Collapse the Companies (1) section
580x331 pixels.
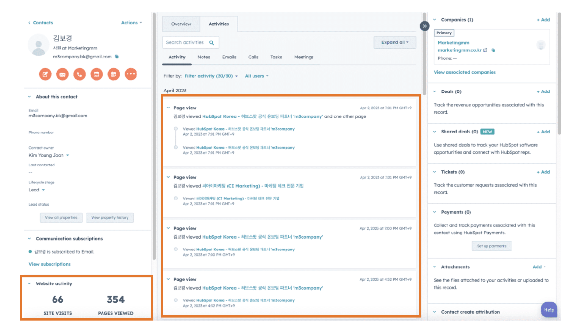[x=435, y=20]
